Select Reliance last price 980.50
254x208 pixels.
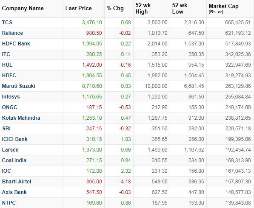(x=94, y=33)
